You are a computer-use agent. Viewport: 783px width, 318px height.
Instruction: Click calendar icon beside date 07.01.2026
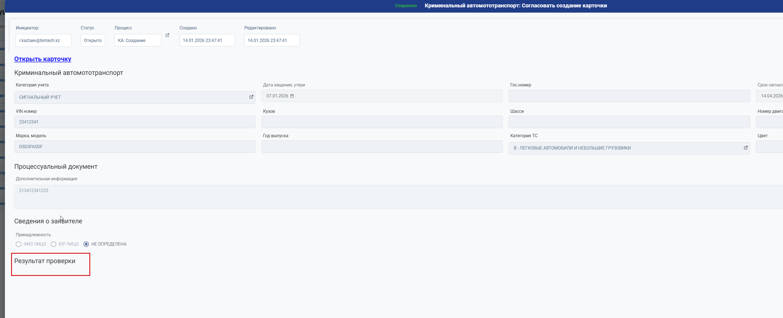pyautogui.click(x=292, y=96)
